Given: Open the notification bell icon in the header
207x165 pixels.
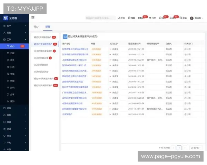Looking at the screenshot, I should 170,18.
